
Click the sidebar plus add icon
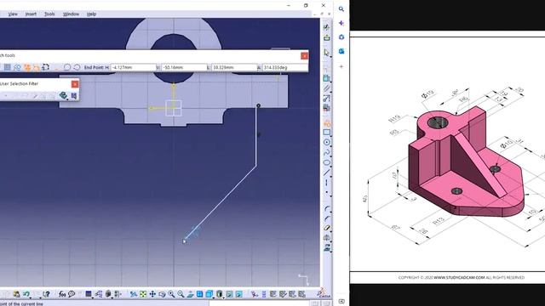pyautogui.click(x=341, y=66)
